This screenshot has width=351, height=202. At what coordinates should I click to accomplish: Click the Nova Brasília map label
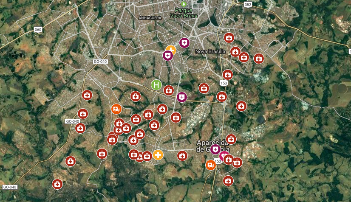pyautogui.click(x=210, y=51)
